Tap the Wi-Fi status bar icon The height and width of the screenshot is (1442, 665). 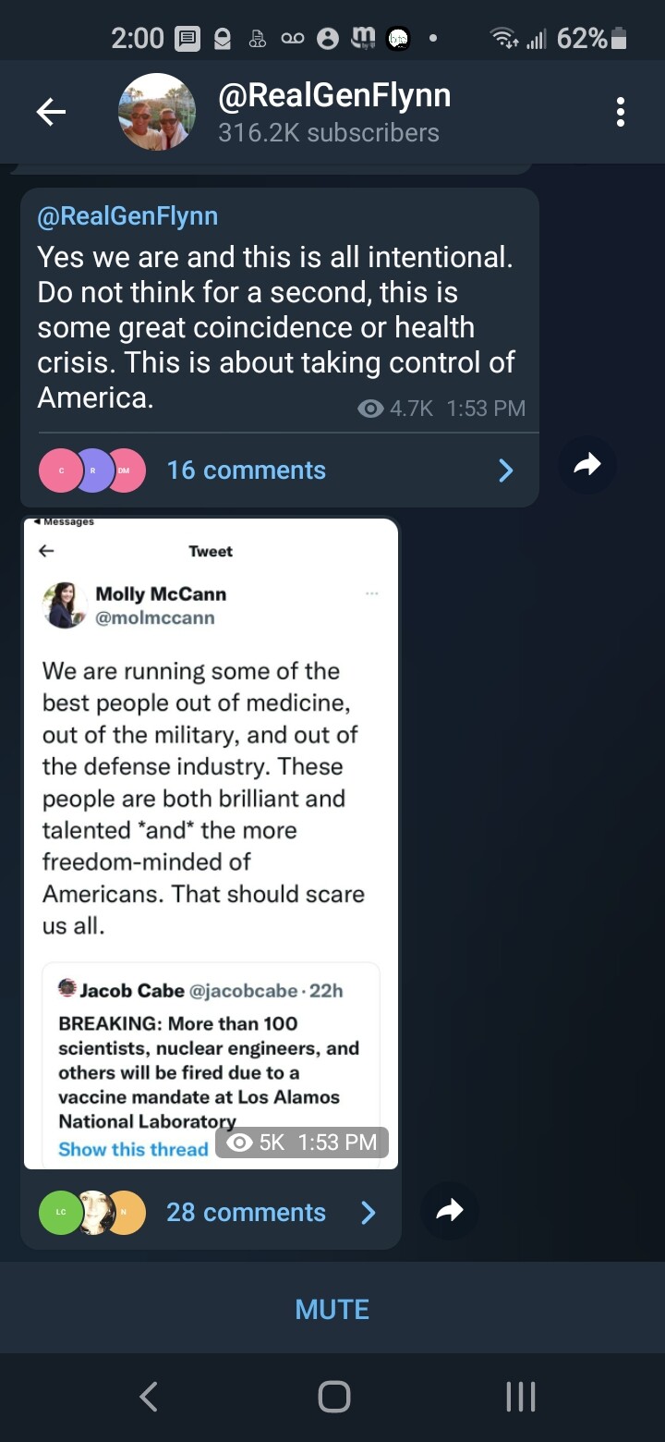click(x=502, y=38)
